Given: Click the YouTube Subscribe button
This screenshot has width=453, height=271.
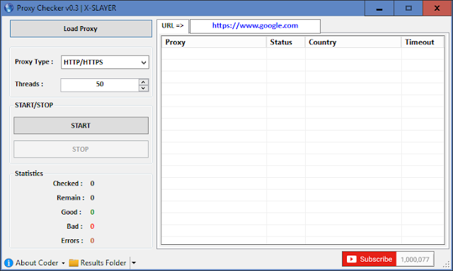Looking at the screenshot, I should click(369, 259).
